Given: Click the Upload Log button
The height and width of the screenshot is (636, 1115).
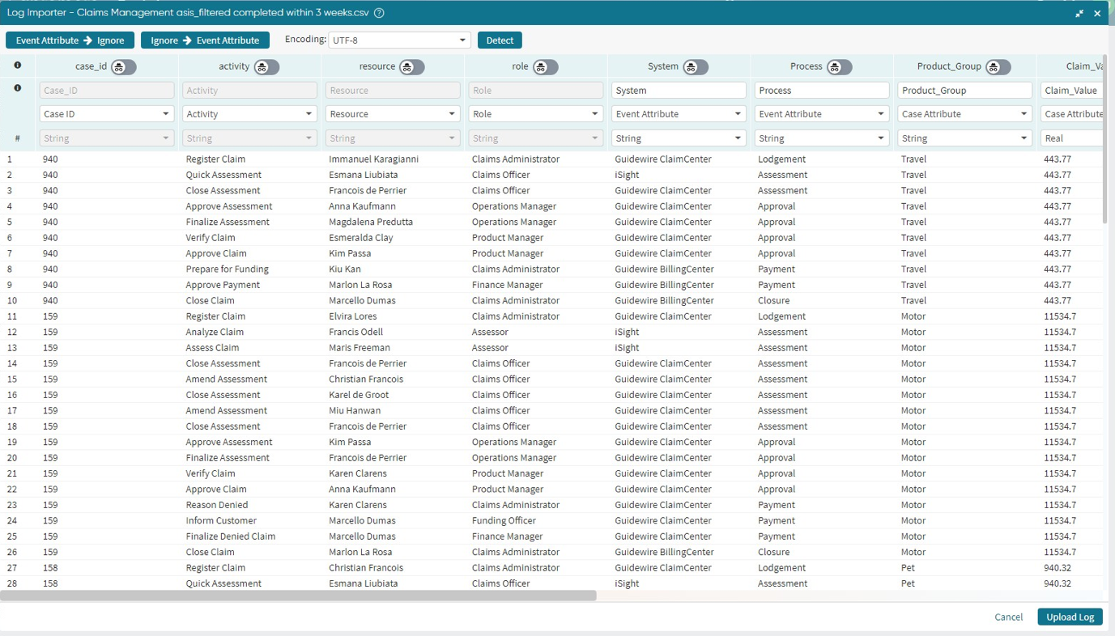Looking at the screenshot, I should pyautogui.click(x=1070, y=617).
